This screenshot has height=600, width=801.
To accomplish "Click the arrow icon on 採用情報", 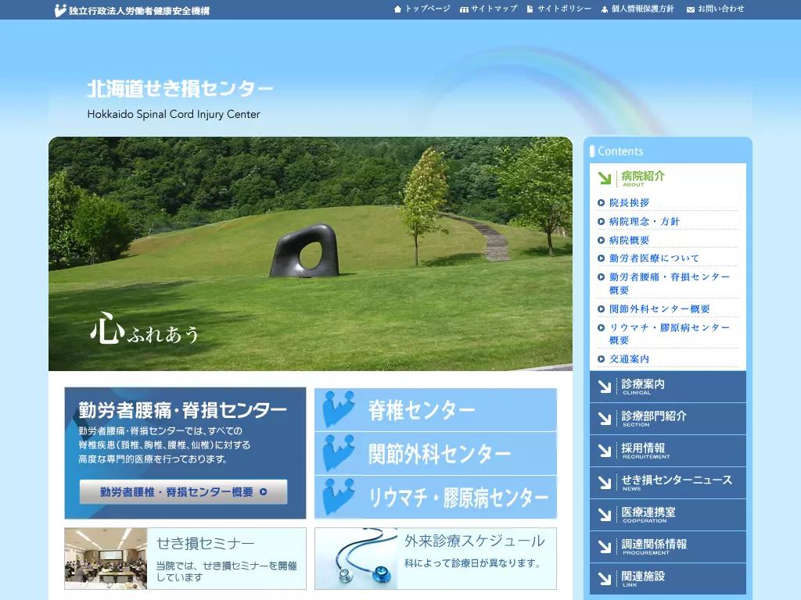I will pos(605,451).
